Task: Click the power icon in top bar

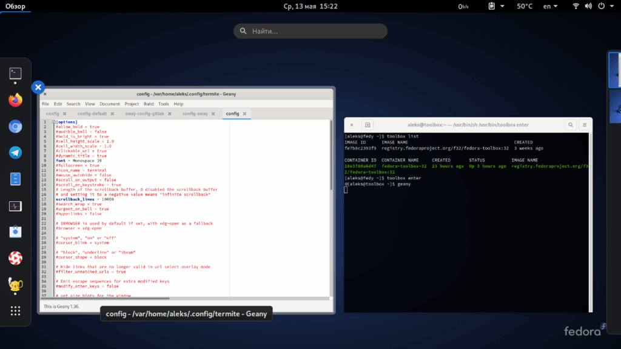Action: 601,6
